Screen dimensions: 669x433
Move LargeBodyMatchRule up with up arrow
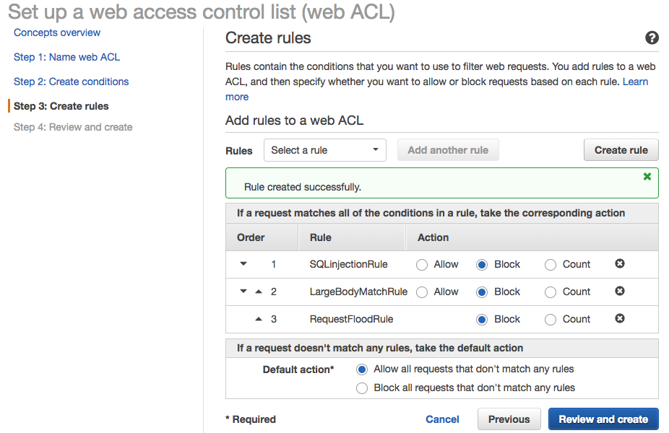pyautogui.click(x=259, y=292)
